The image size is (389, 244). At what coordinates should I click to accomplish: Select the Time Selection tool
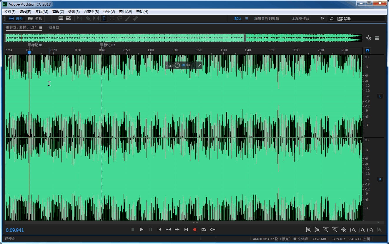[x=104, y=18]
